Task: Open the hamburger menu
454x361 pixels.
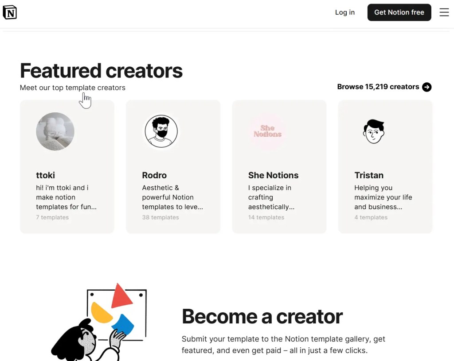Action: point(444,12)
